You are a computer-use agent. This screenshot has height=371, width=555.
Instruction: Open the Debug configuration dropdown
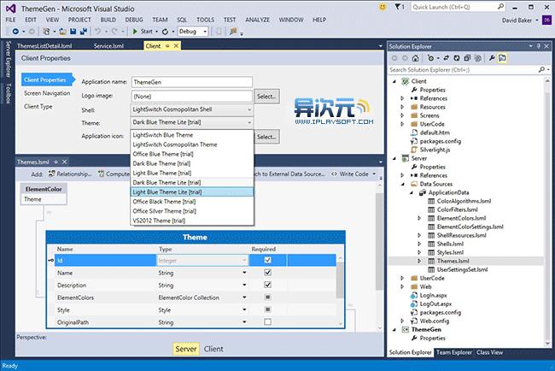[x=193, y=32]
